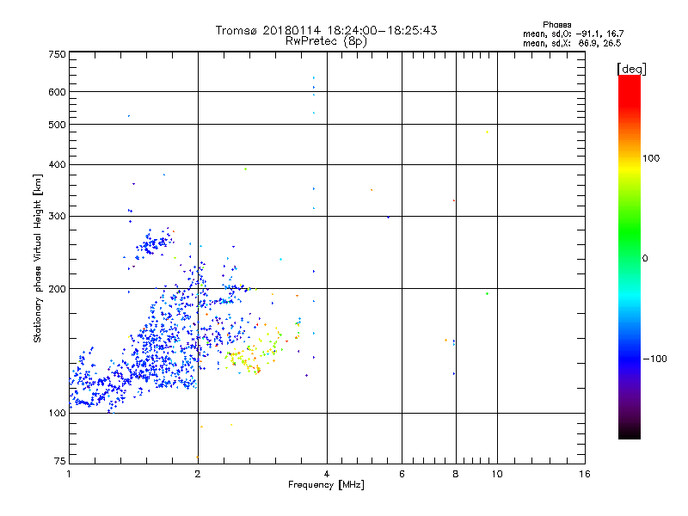Click the x-axis label 'Frequency [MHz]'
The image size is (688, 516).
coord(326,485)
